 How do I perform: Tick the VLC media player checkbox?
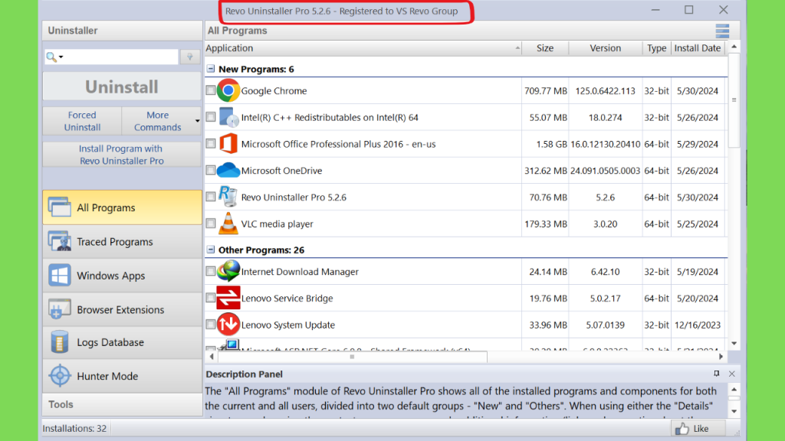click(211, 223)
